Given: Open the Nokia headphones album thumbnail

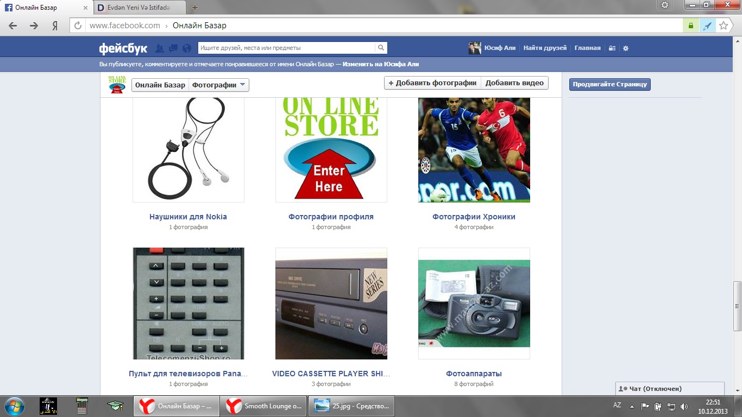Looking at the screenshot, I should click(x=188, y=150).
